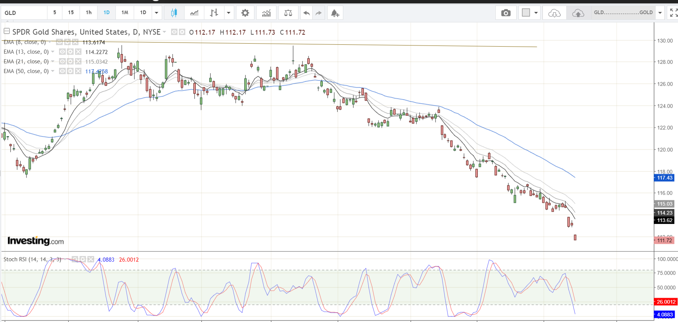Viewport: 678px width, 322px height.
Task: Open the compare symbols scales icon
Action: click(x=288, y=13)
